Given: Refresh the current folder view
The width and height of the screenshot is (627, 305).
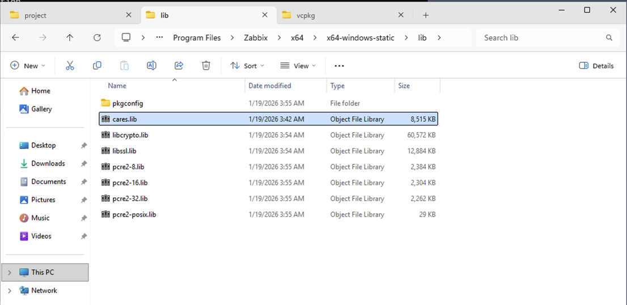Looking at the screenshot, I should [97, 38].
